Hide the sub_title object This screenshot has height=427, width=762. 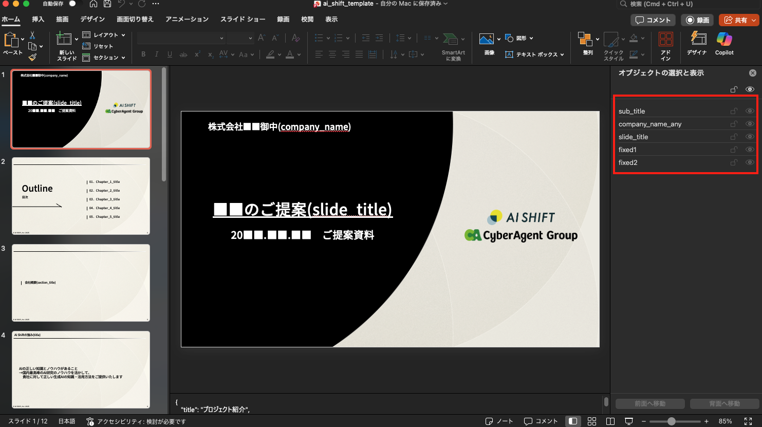click(750, 110)
